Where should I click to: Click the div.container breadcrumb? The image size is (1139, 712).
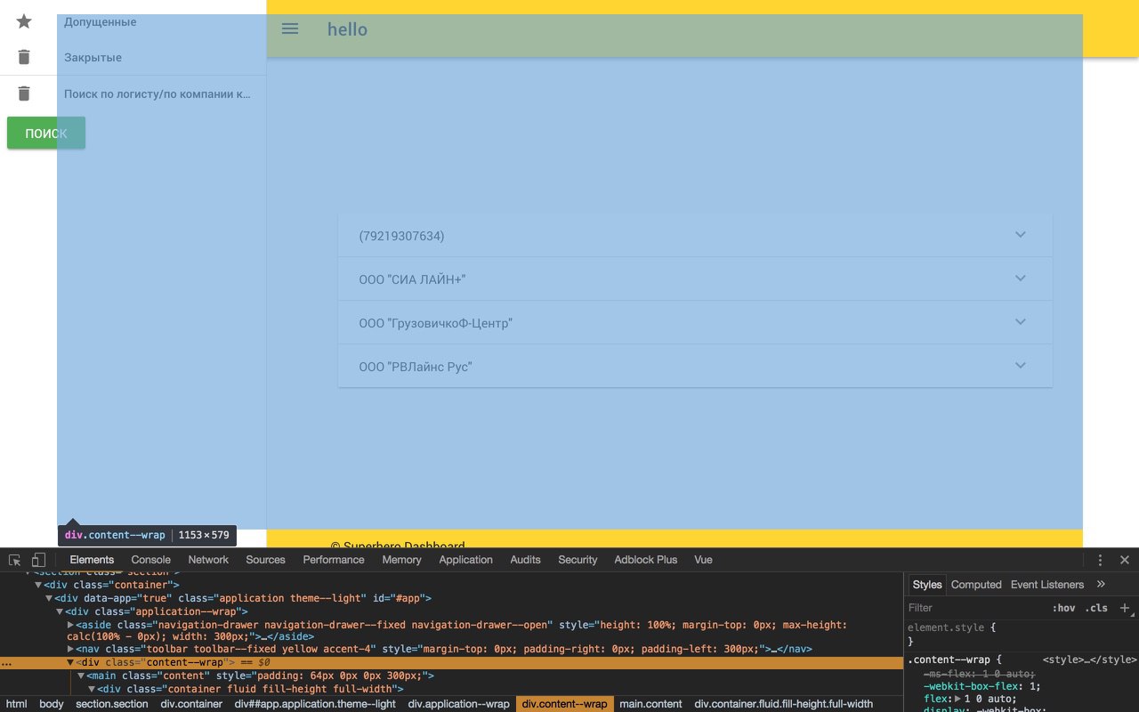[x=191, y=704]
